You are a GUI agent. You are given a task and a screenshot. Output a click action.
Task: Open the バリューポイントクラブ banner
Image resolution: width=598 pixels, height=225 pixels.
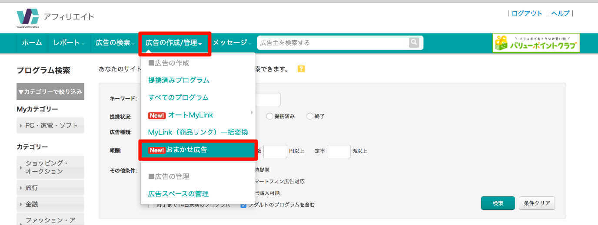[x=536, y=43]
